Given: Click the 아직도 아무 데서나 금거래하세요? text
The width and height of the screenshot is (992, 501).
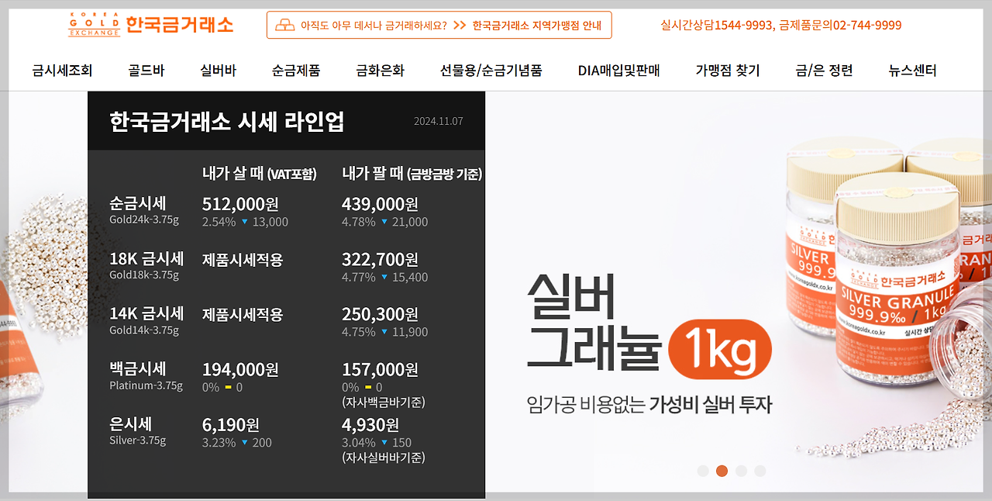Looking at the screenshot, I should 374,25.
